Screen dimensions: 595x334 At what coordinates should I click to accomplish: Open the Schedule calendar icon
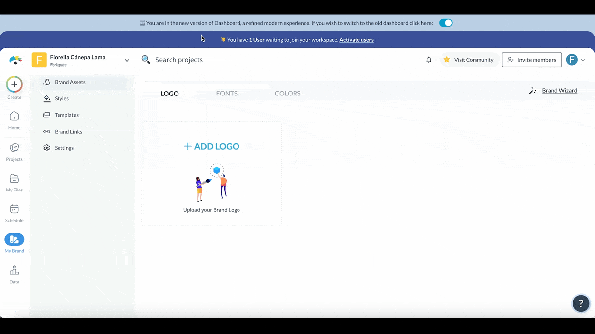click(x=14, y=209)
